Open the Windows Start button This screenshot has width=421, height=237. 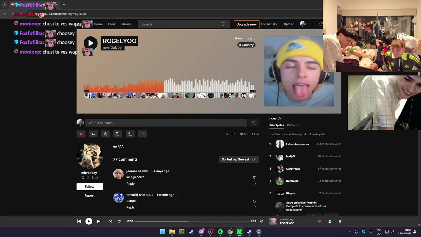click(x=162, y=232)
